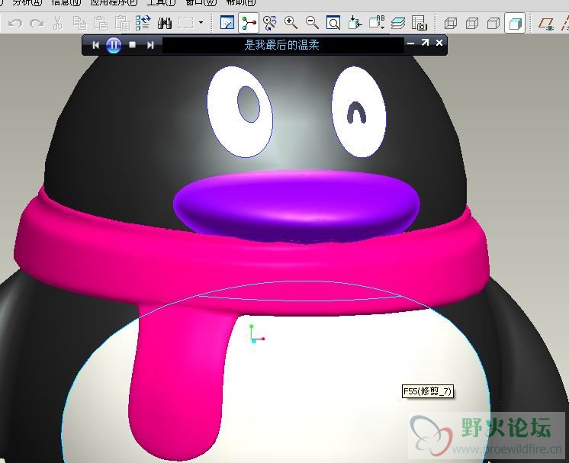
Task: Minimize the media player mini bar
Action: click(411, 43)
